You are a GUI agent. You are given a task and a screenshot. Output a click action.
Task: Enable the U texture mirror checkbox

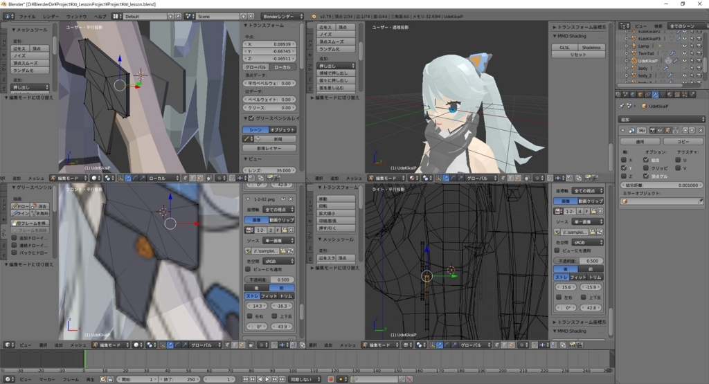coord(678,160)
